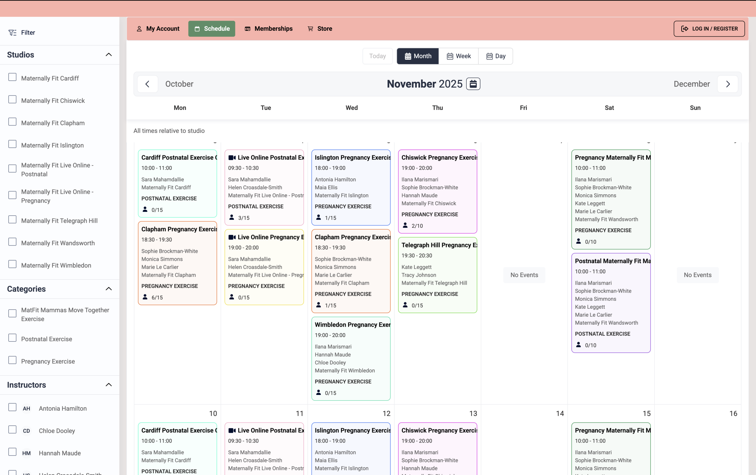This screenshot has height=475, width=756.
Task: Click the Filter funnel icon
Action: (x=12, y=33)
